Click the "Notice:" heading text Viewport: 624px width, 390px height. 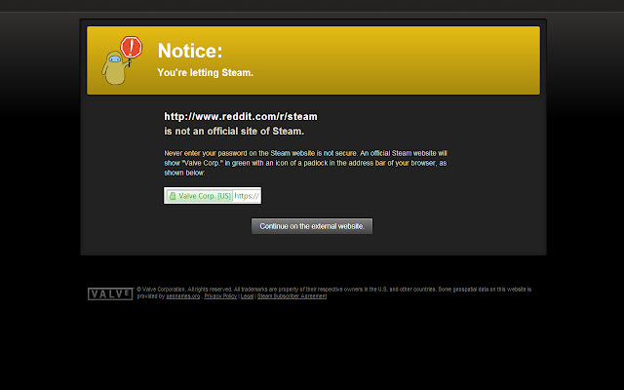(190, 51)
